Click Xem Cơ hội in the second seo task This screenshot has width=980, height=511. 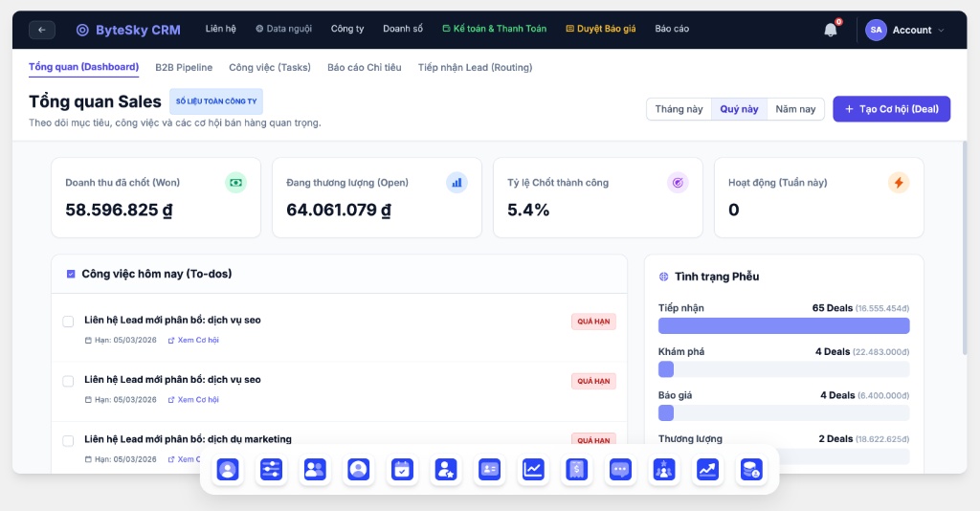tap(193, 400)
